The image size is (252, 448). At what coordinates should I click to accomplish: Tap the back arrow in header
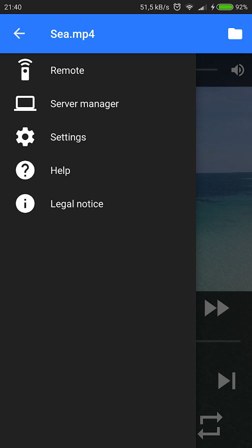(19, 33)
